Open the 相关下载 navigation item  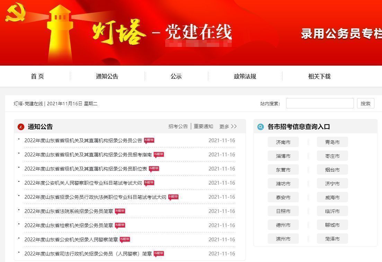[319, 76]
